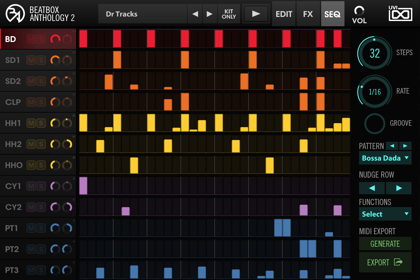420x280 pixels.
Task: Click the next-preset arrow next to Dr Tracks
Action: pyautogui.click(x=210, y=13)
